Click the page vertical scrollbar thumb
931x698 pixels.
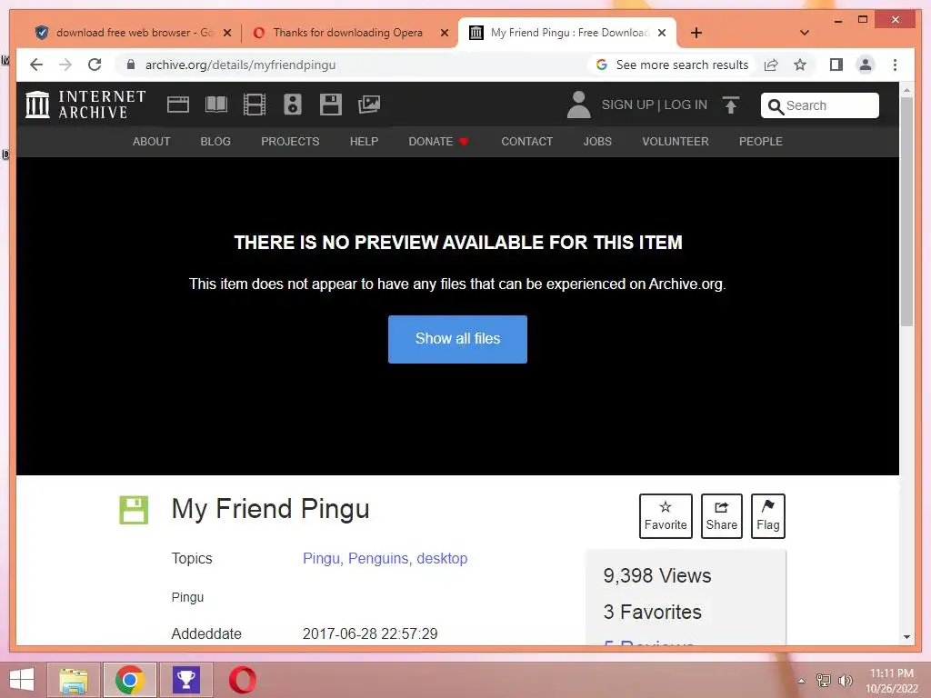tap(906, 211)
